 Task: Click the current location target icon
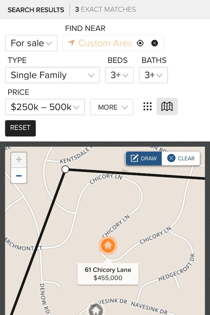tap(140, 43)
